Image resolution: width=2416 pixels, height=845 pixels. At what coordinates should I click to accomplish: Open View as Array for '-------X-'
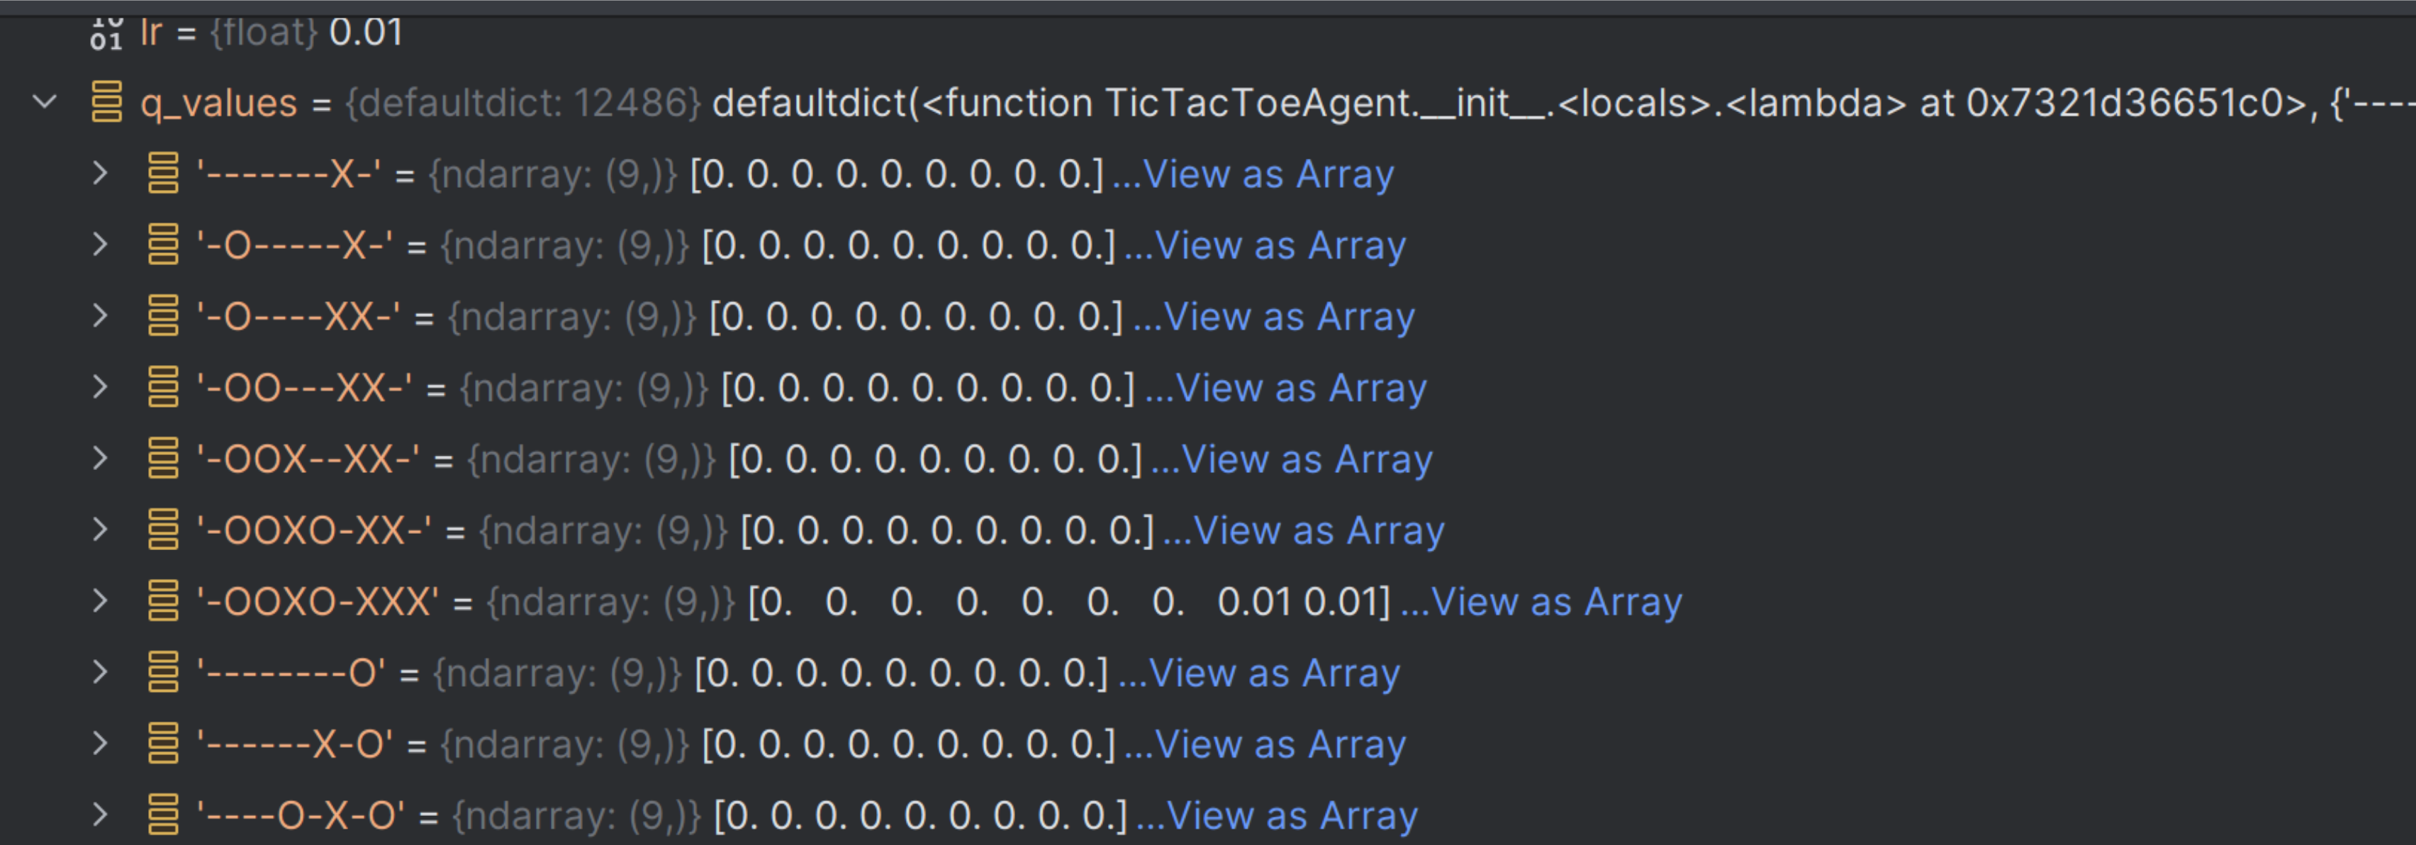point(1267,174)
